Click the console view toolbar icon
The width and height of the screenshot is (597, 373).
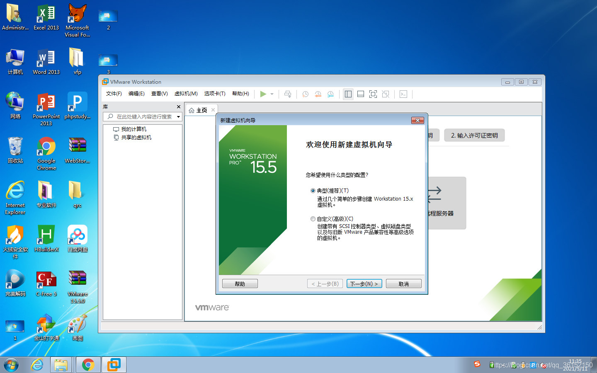403,94
